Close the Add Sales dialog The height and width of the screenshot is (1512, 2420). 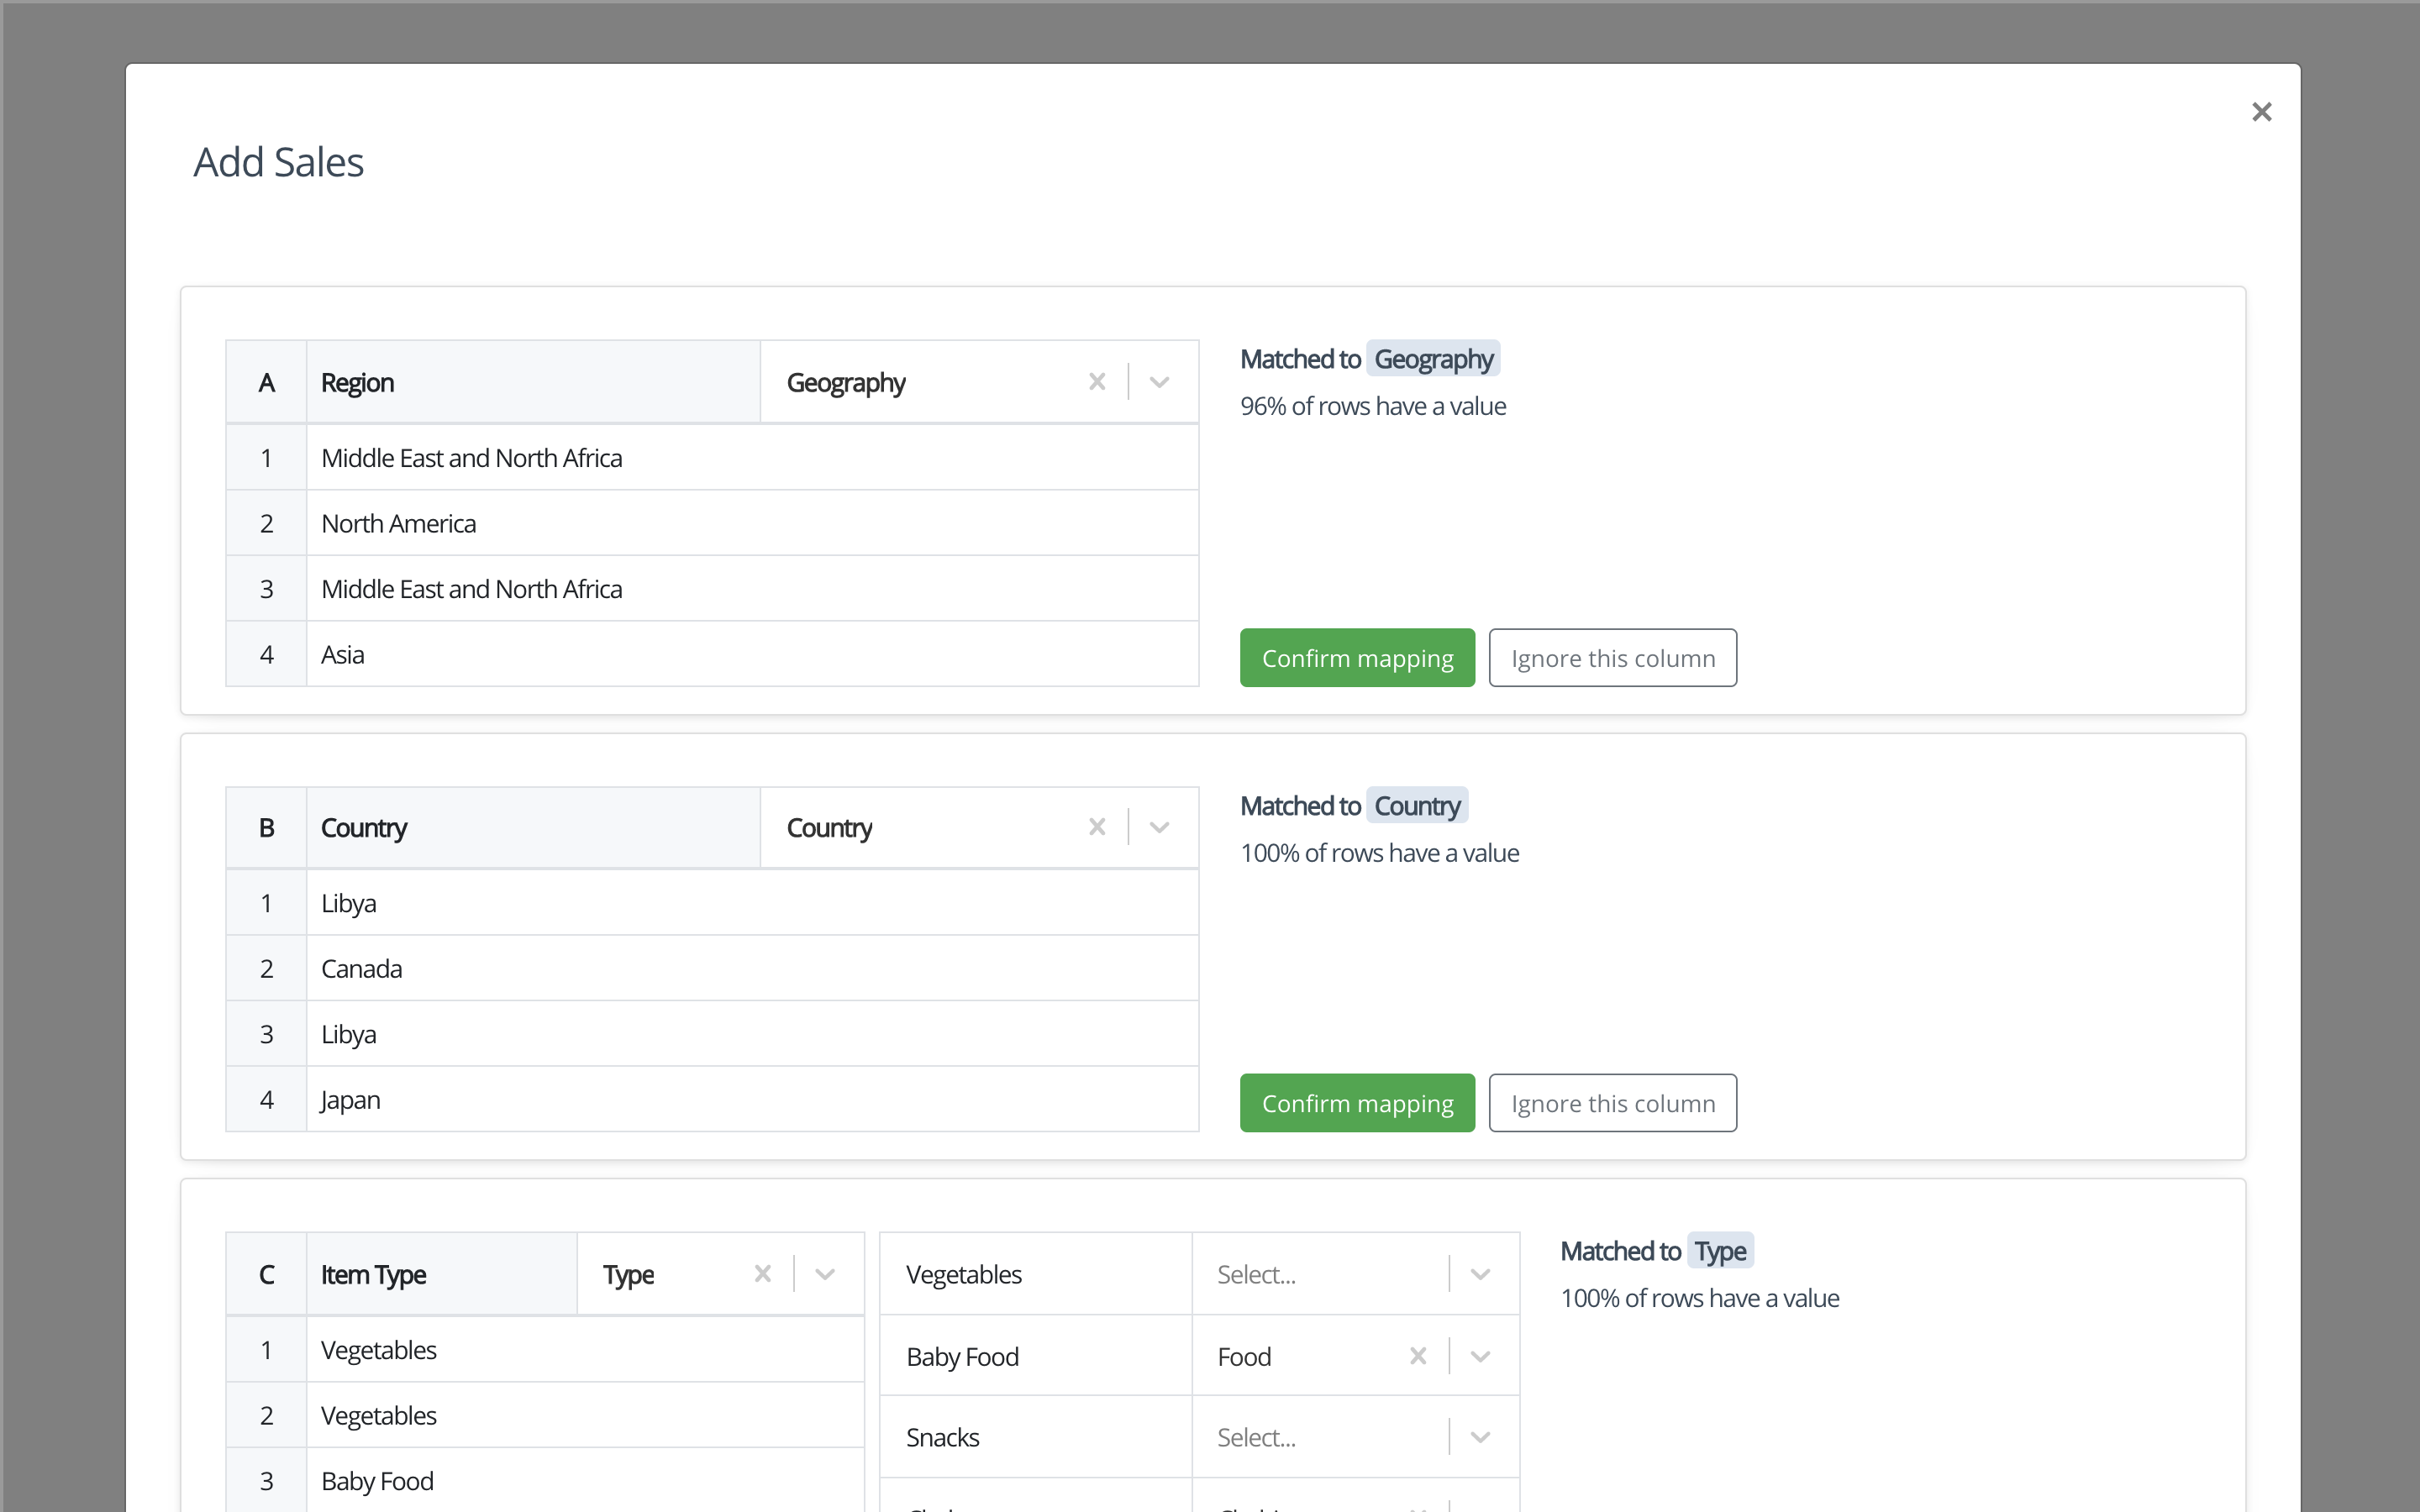coord(2261,112)
